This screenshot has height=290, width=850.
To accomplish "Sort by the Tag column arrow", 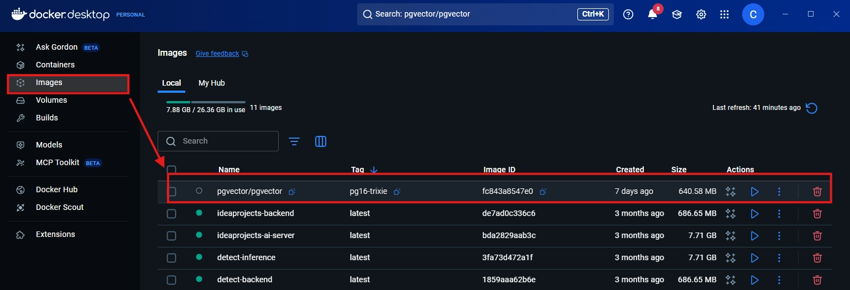I will (x=373, y=170).
